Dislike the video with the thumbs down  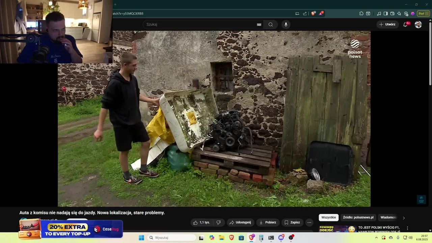(218, 222)
